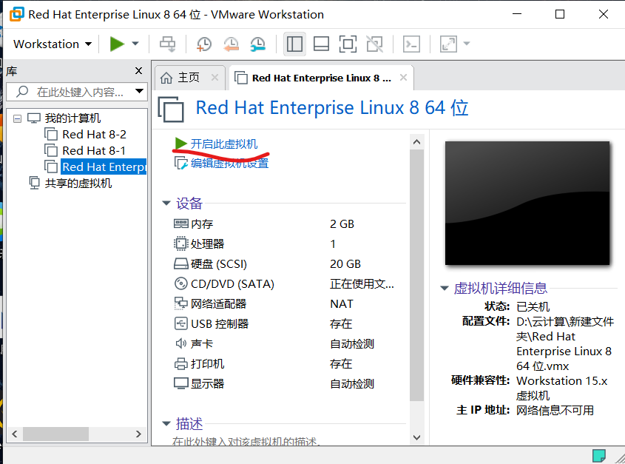Select the Red Hat 8-2 virtual machine

(94, 135)
